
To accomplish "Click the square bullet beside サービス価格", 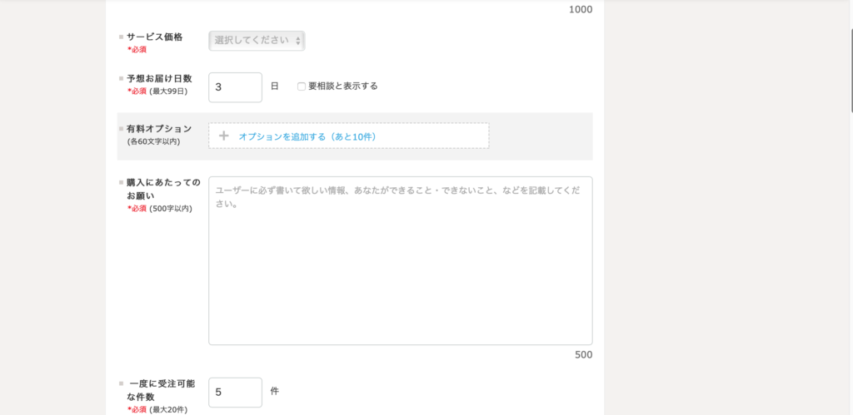I will [x=121, y=37].
